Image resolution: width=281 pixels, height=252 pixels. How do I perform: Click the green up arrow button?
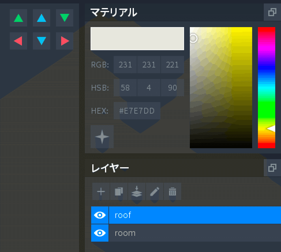(x=18, y=18)
